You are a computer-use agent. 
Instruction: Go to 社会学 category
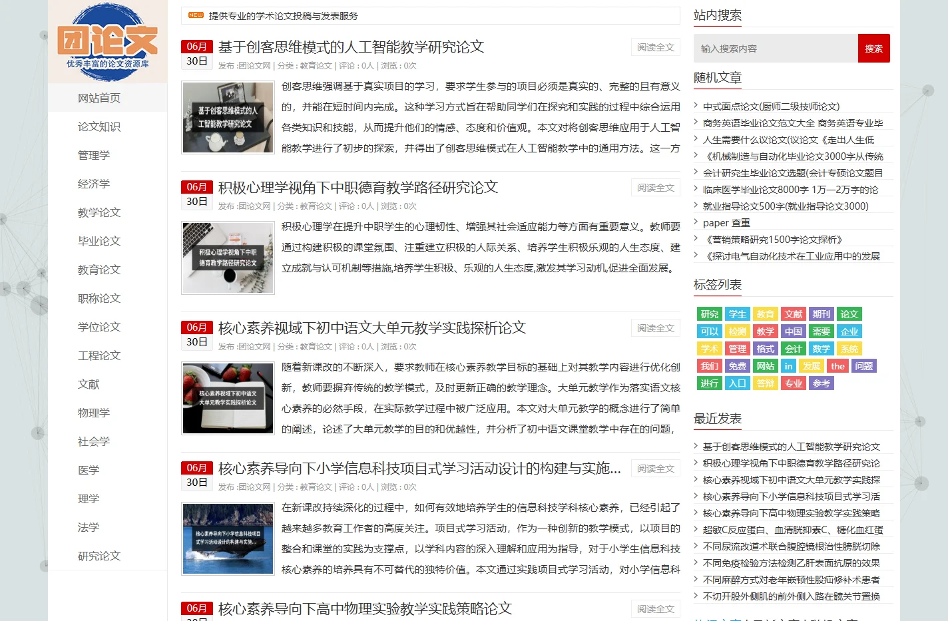pos(94,441)
